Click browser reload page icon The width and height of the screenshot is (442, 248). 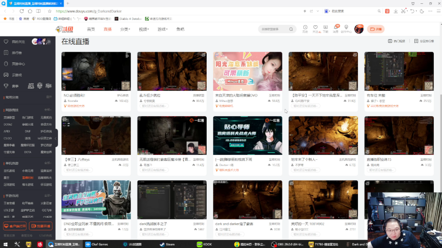(x=22, y=11)
